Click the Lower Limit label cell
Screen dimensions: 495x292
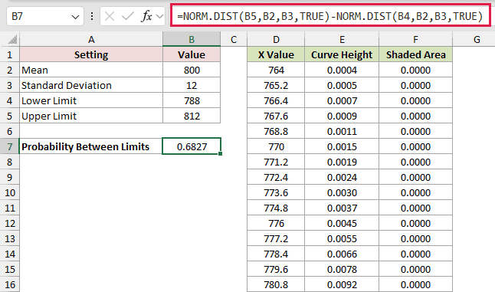(x=91, y=100)
